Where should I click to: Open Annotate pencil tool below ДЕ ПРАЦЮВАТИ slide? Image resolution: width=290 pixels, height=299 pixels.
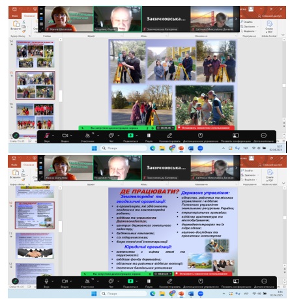(x=169, y=281)
